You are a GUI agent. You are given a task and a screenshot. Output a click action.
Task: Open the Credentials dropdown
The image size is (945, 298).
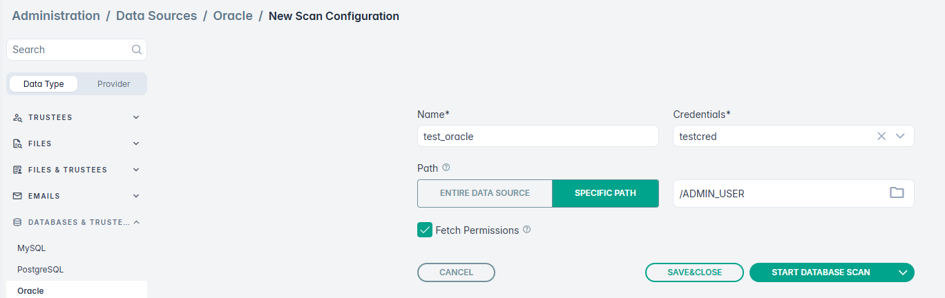pos(900,136)
